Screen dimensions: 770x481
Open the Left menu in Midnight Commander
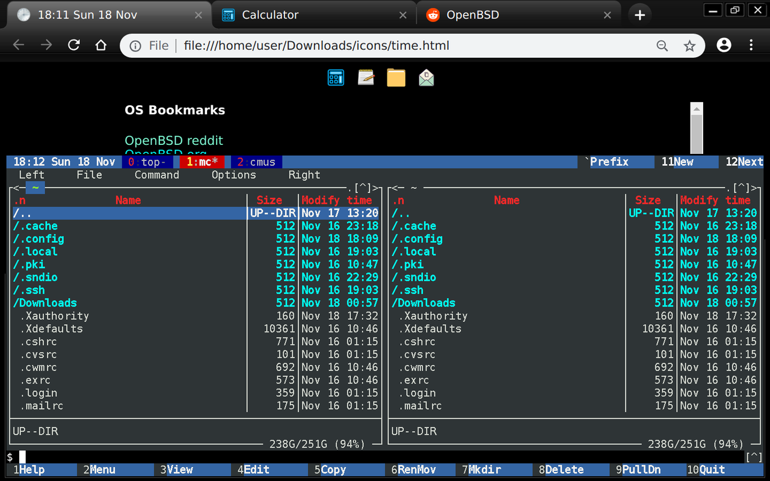31,174
